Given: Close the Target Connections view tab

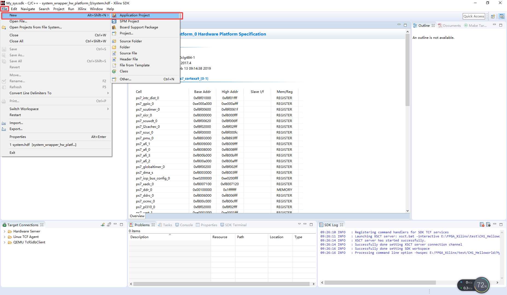Looking at the screenshot, I should tap(42, 225).
